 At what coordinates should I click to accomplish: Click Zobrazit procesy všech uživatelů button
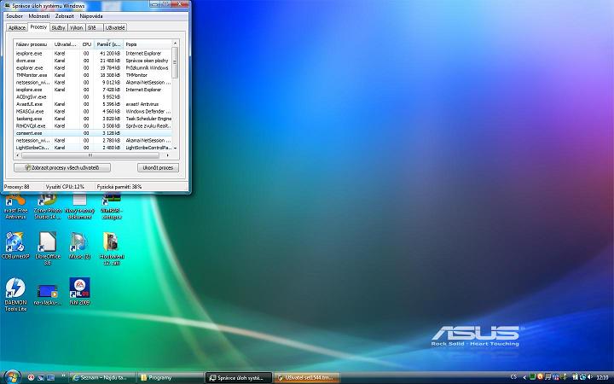(62, 168)
